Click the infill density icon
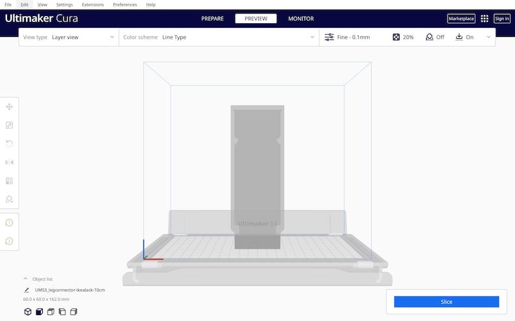 click(x=396, y=37)
